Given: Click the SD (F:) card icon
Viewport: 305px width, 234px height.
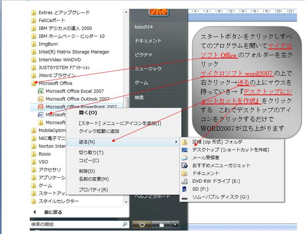Looking at the screenshot, I should coord(184,189).
